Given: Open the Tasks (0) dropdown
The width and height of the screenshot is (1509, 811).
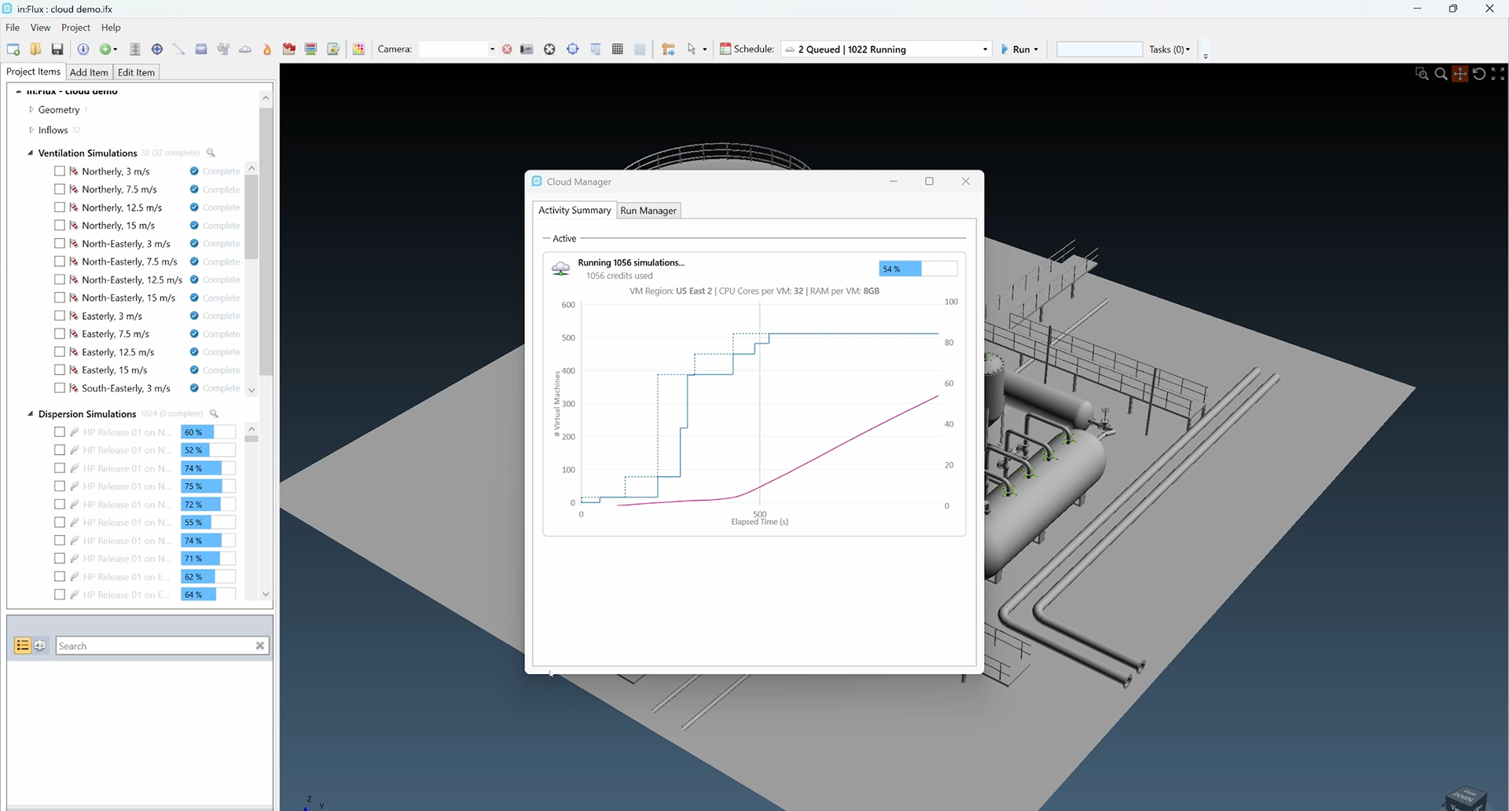Looking at the screenshot, I should coord(1169,50).
